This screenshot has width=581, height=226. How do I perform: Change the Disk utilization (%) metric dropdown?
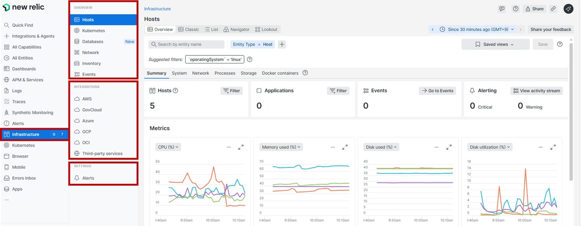point(490,147)
